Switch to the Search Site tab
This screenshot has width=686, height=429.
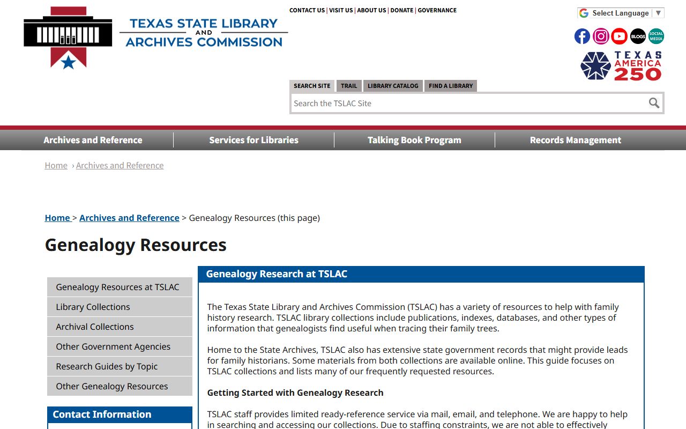(312, 86)
